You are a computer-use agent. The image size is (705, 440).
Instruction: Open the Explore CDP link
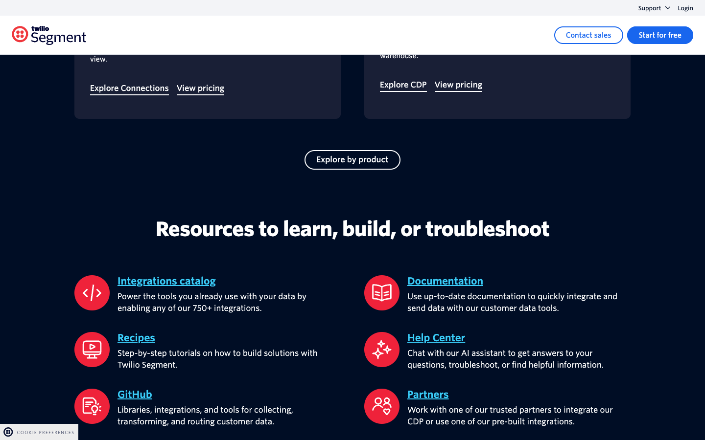coord(403,85)
